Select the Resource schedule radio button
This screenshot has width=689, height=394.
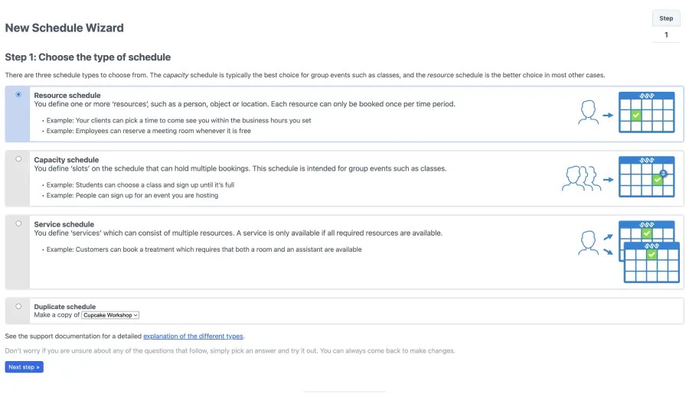(x=18, y=94)
